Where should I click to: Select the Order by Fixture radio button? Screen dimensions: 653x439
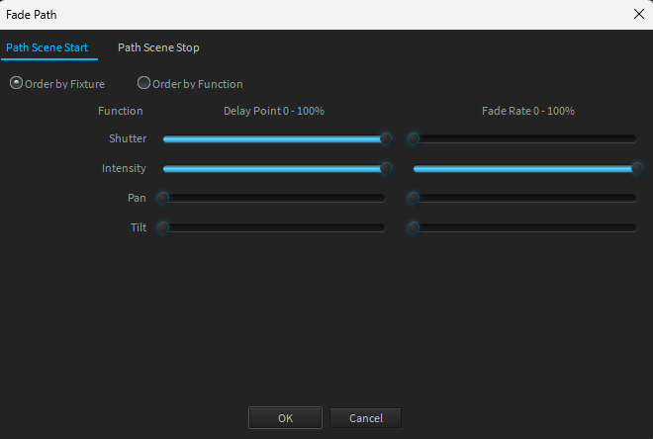click(x=16, y=84)
